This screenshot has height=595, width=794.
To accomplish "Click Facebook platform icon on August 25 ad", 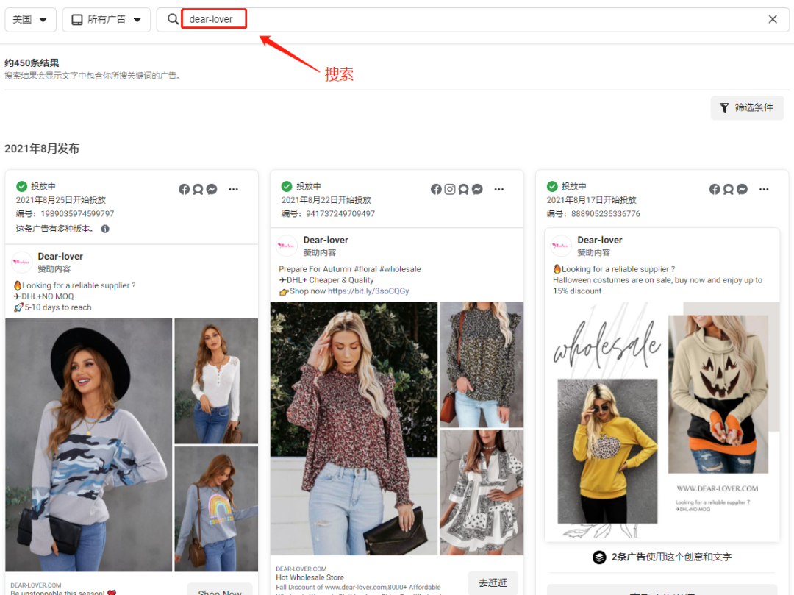I will point(185,190).
